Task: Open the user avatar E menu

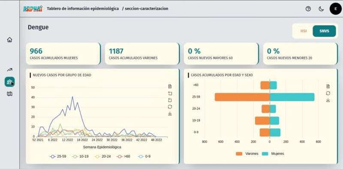Action: coord(336,9)
